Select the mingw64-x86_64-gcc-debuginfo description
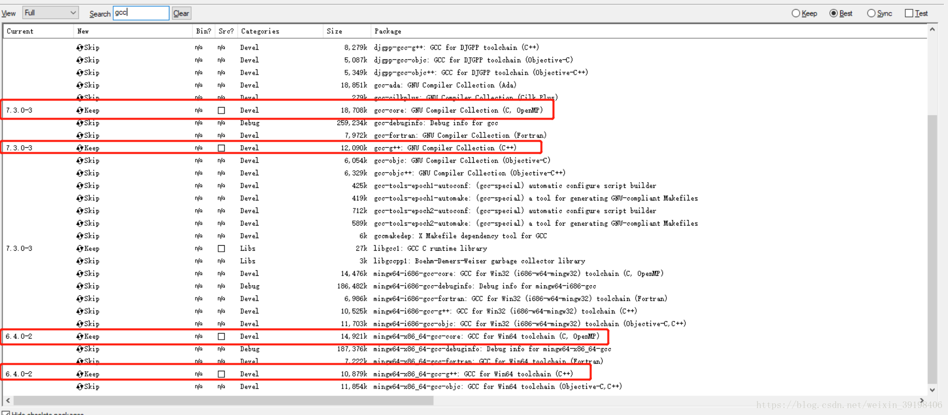Image resolution: width=948 pixels, height=415 pixels. pyautogui.click(x=492, y=349)
